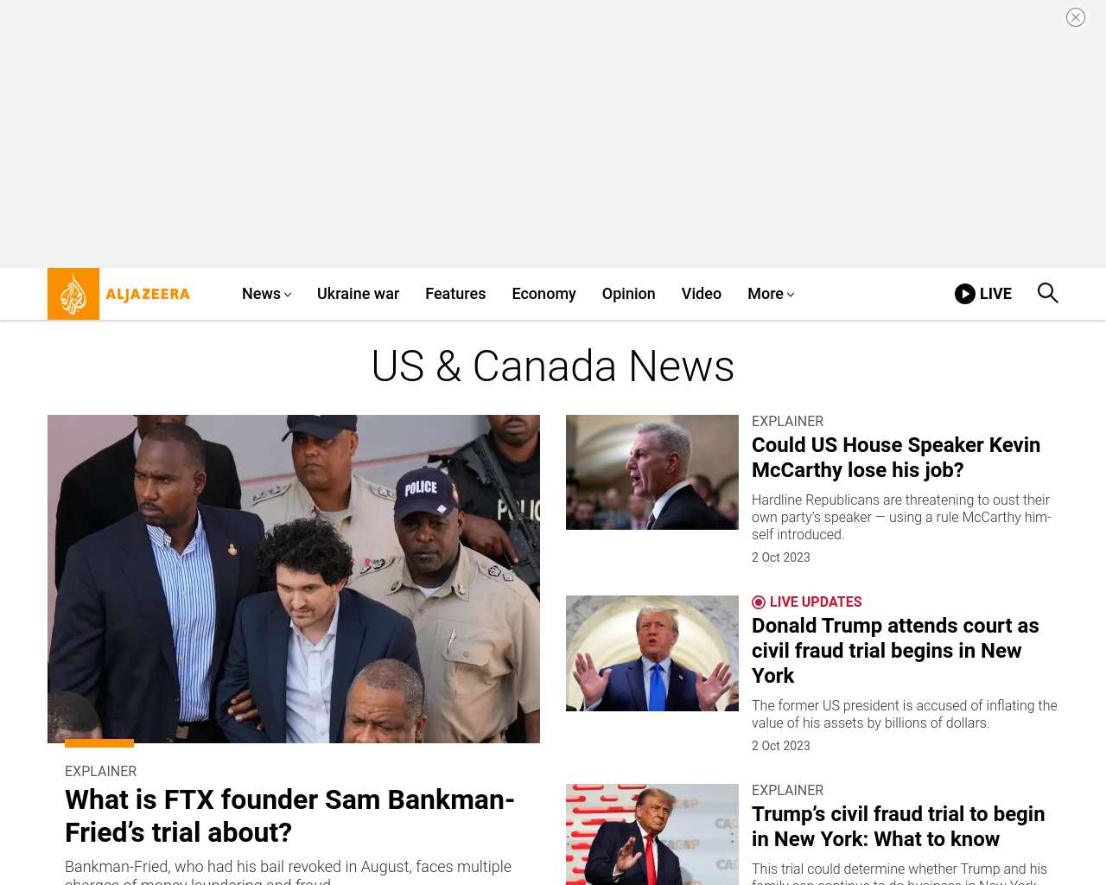
Task: Select Video in the navigation bar
Action: tap(701, 294)
